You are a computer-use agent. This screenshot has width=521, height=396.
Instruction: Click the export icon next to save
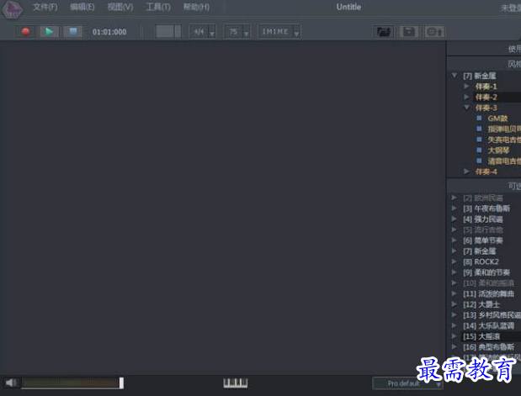(x=434, y=32)
